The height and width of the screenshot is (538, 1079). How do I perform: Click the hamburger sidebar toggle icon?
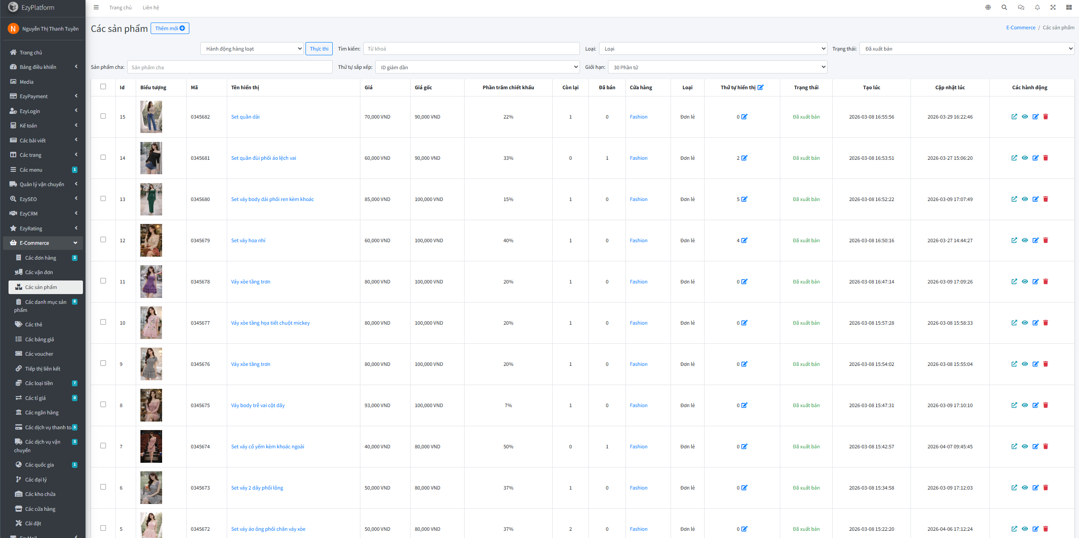point(96,7)
